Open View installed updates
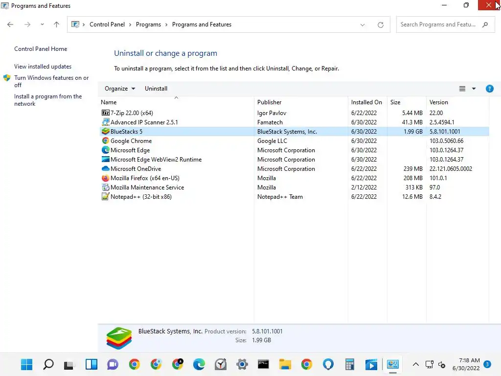Image resolution: width=501 pixels, height=376 pixels. 43,67
